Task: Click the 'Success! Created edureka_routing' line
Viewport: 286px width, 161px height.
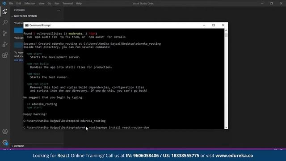Action: (x=92, y=44)
